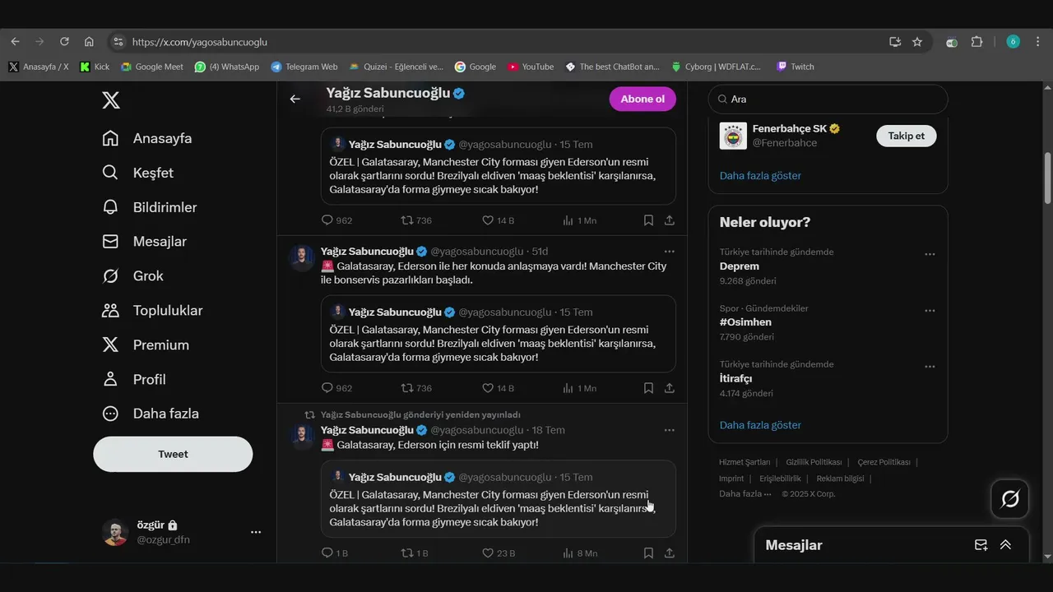
Task: Click the X logo in sidebar
Action: click(x=111, y=100)
